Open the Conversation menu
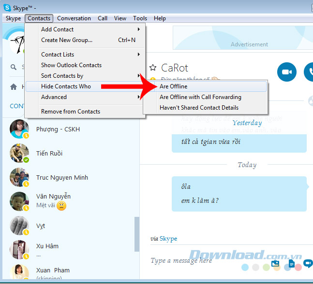The height and width of the screenshot is (284, 313). 74,18
